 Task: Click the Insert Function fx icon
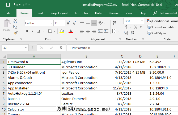click(x=61, y=48)
